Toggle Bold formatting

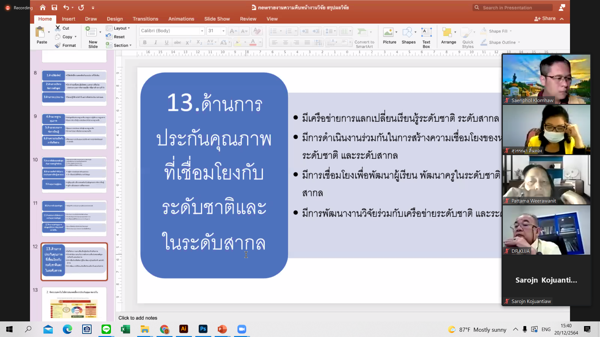point(145,42)
